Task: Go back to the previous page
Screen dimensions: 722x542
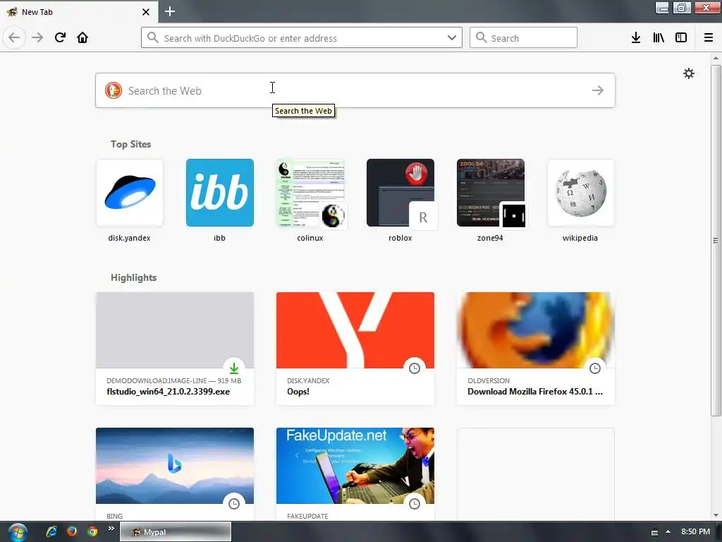Action: pos(14,37)
